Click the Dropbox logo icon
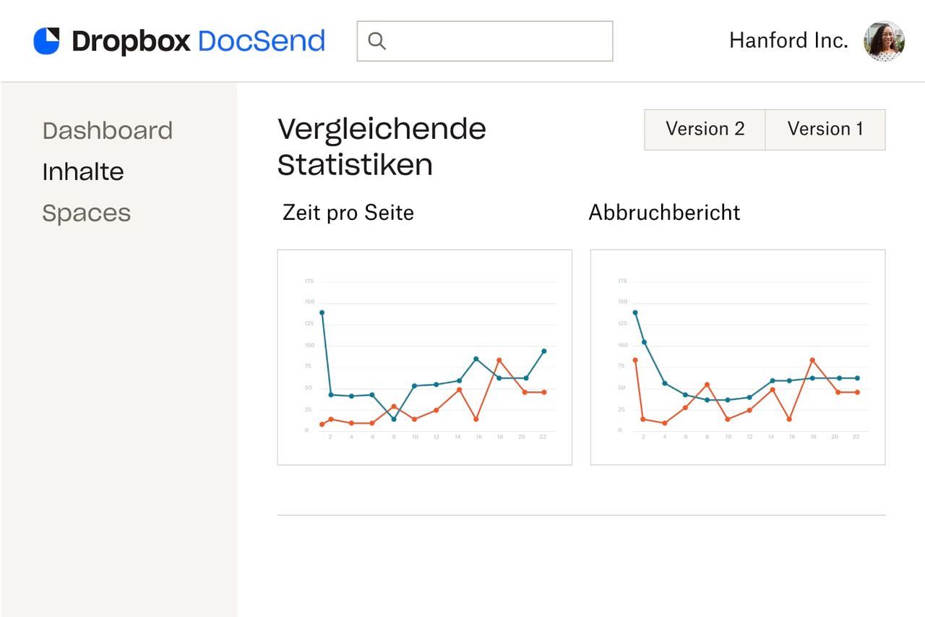 [46, 41]
